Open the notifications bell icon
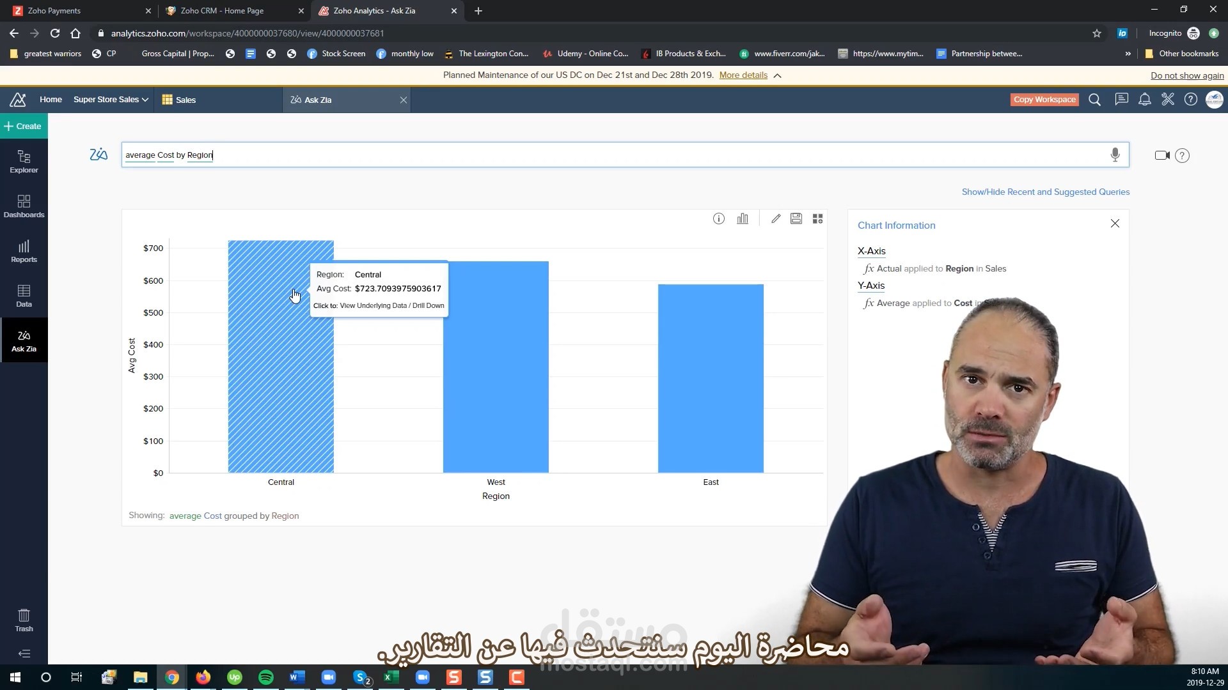The height and width of the screenshot is (690, 1228). [x=1145, y=99]
